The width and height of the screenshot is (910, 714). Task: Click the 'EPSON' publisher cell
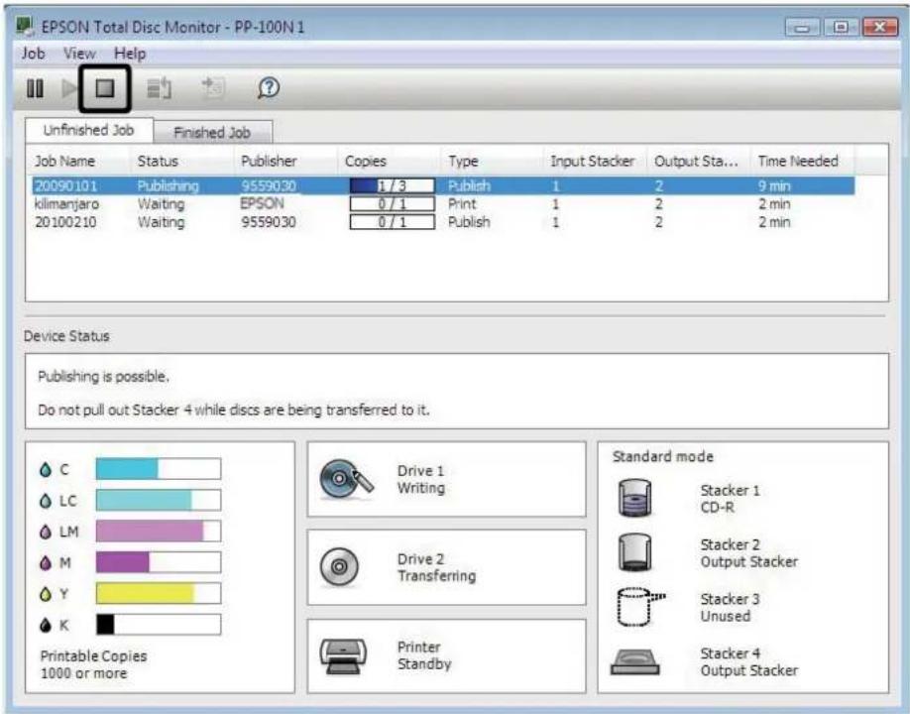point(262,203)
